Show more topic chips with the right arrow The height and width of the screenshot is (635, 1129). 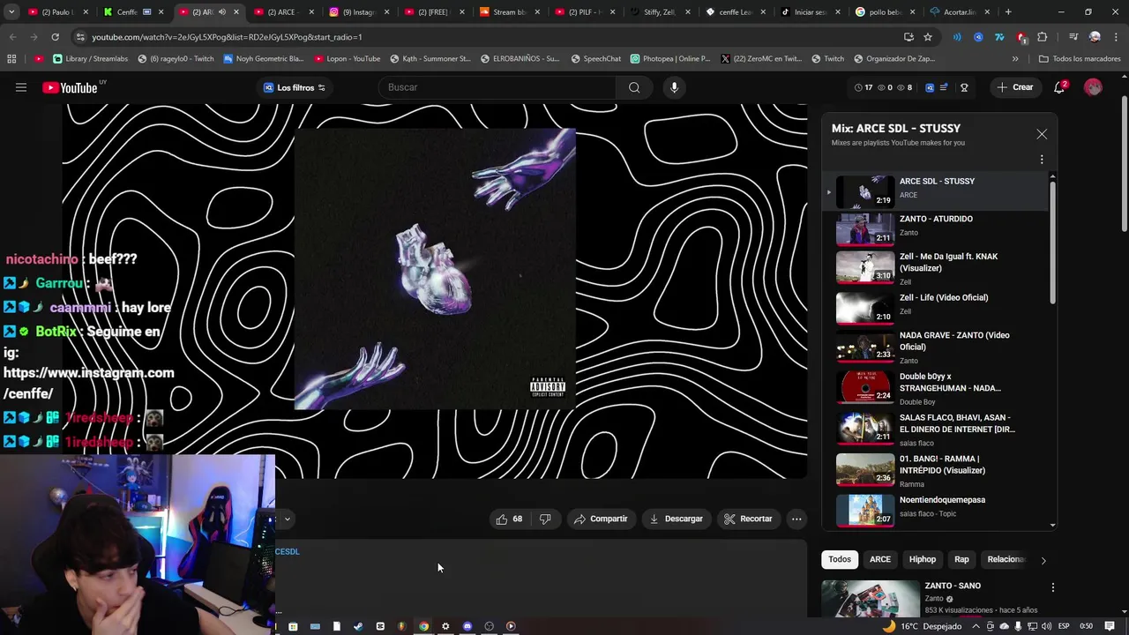pos(1043,560)
